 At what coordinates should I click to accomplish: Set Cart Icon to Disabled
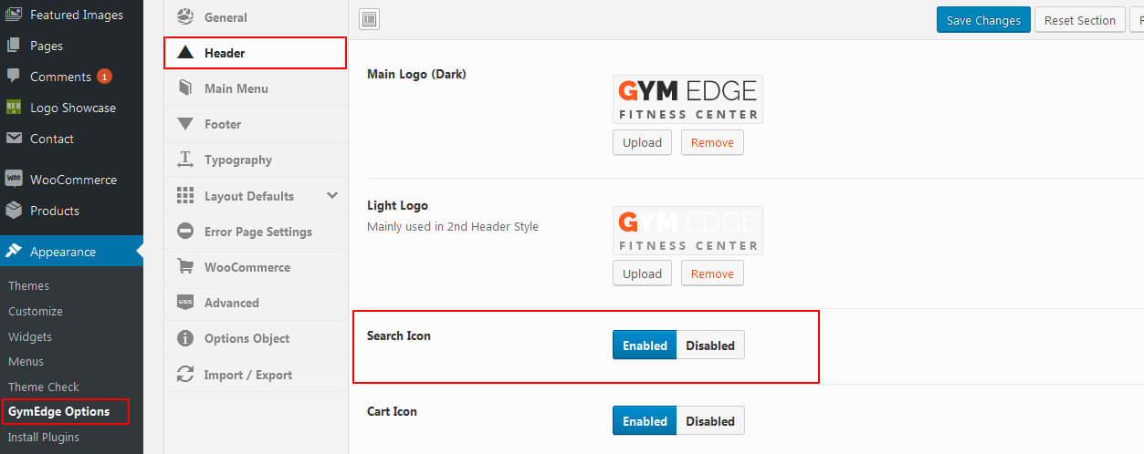[710, 421]
